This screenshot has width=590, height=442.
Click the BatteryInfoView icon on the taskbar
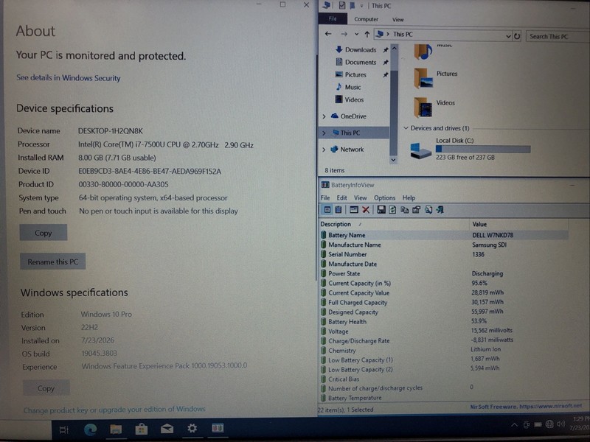tap(218, 428)
